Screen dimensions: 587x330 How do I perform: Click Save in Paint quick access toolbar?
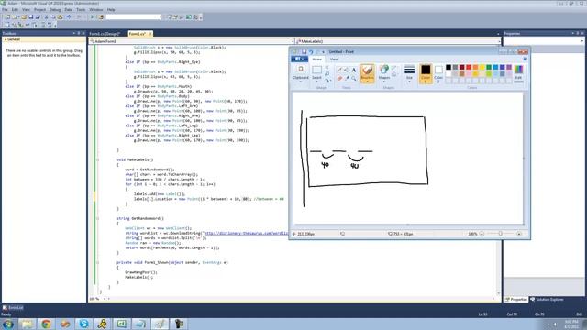304,51
